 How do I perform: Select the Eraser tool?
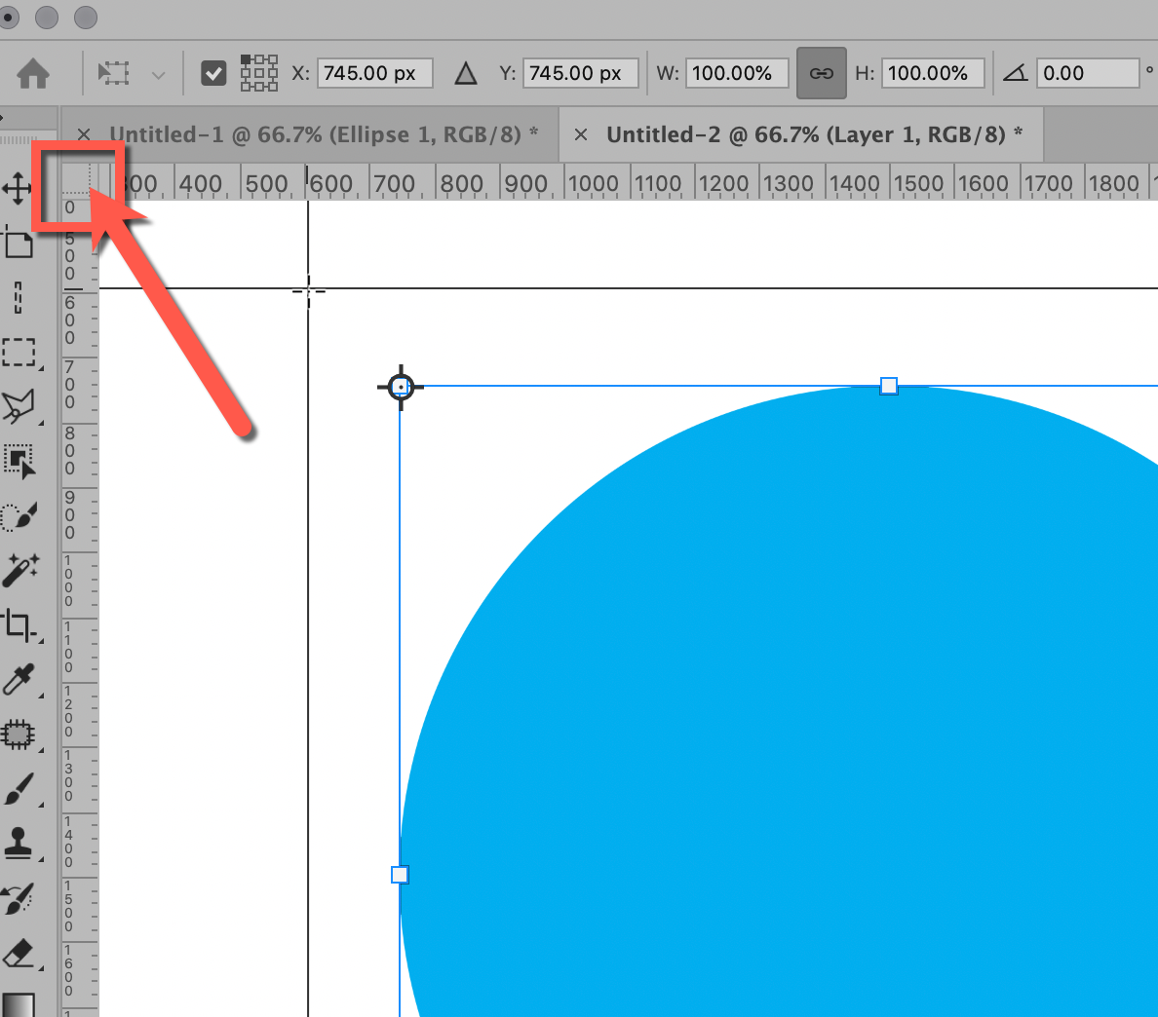(18, 953)
